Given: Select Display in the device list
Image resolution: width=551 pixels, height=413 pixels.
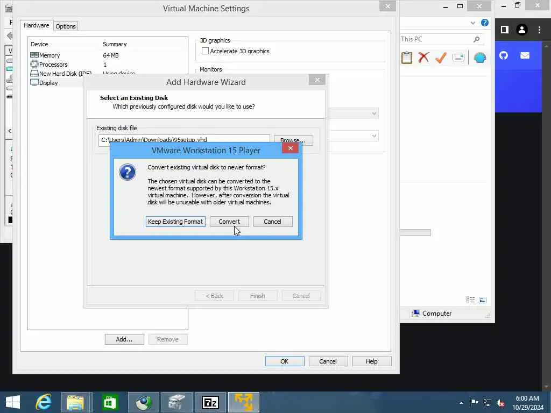Looking at the screenshot, I should [48, 82].
